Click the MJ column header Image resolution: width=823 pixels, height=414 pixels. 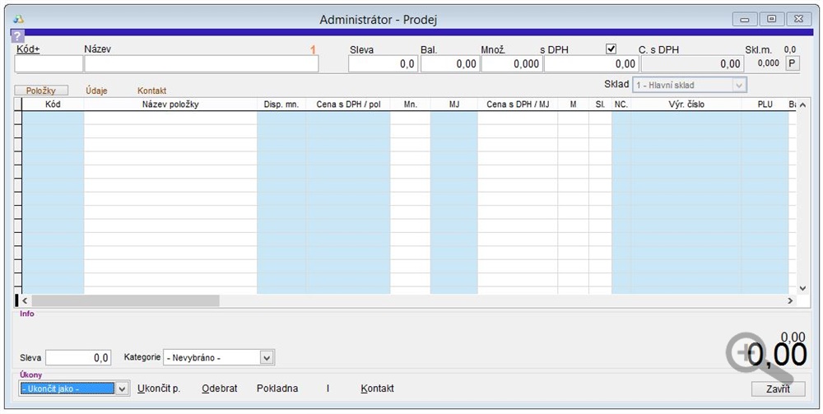pyautogui.click(x=454, y=105)
